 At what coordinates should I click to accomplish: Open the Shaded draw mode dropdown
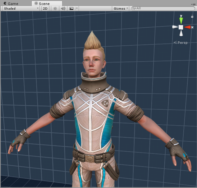[x=21, y=9]
